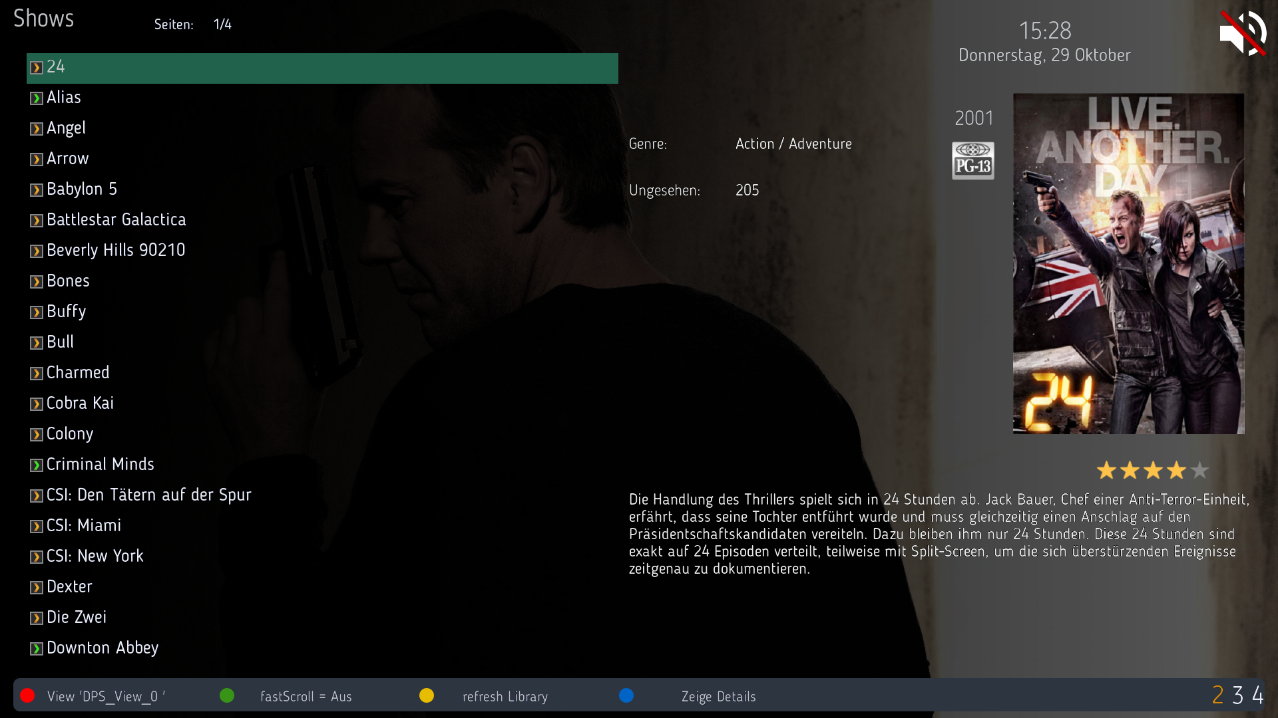Click the arrow icon beside Cobra Kai

(37, 404)
